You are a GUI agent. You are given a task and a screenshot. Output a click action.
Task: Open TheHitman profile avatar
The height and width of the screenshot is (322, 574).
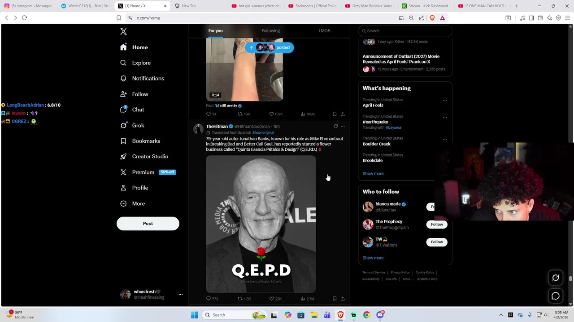(x=198, y=129)
